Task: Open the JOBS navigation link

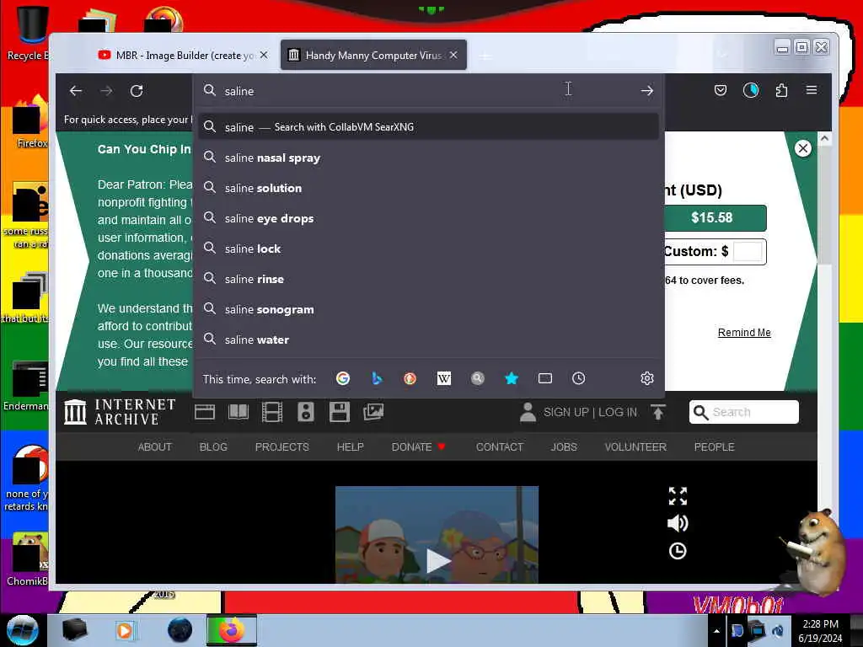Action: pos(564,446)
